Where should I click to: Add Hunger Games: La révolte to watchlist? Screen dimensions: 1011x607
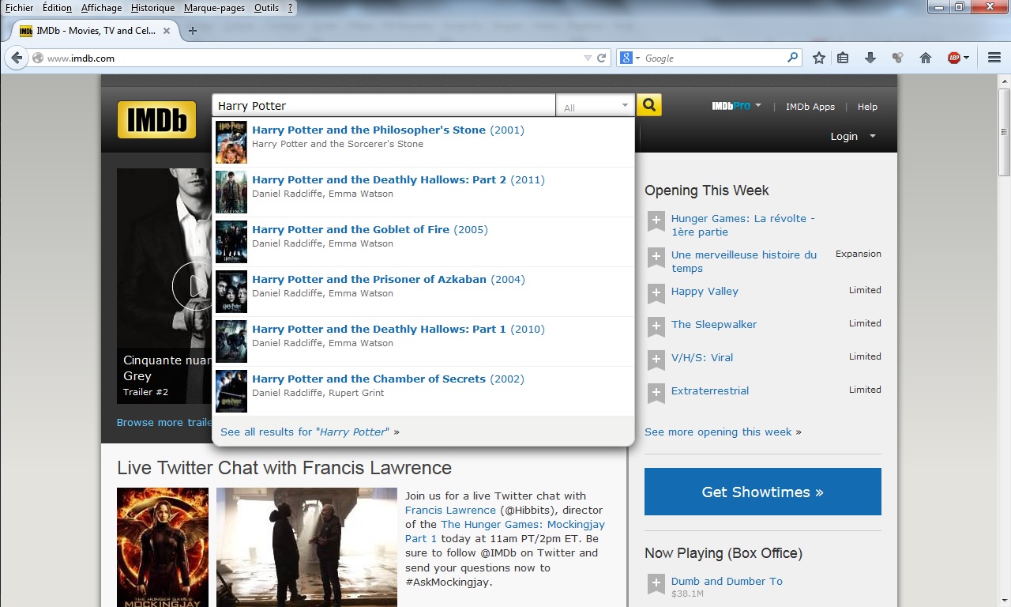pos(656,222)
